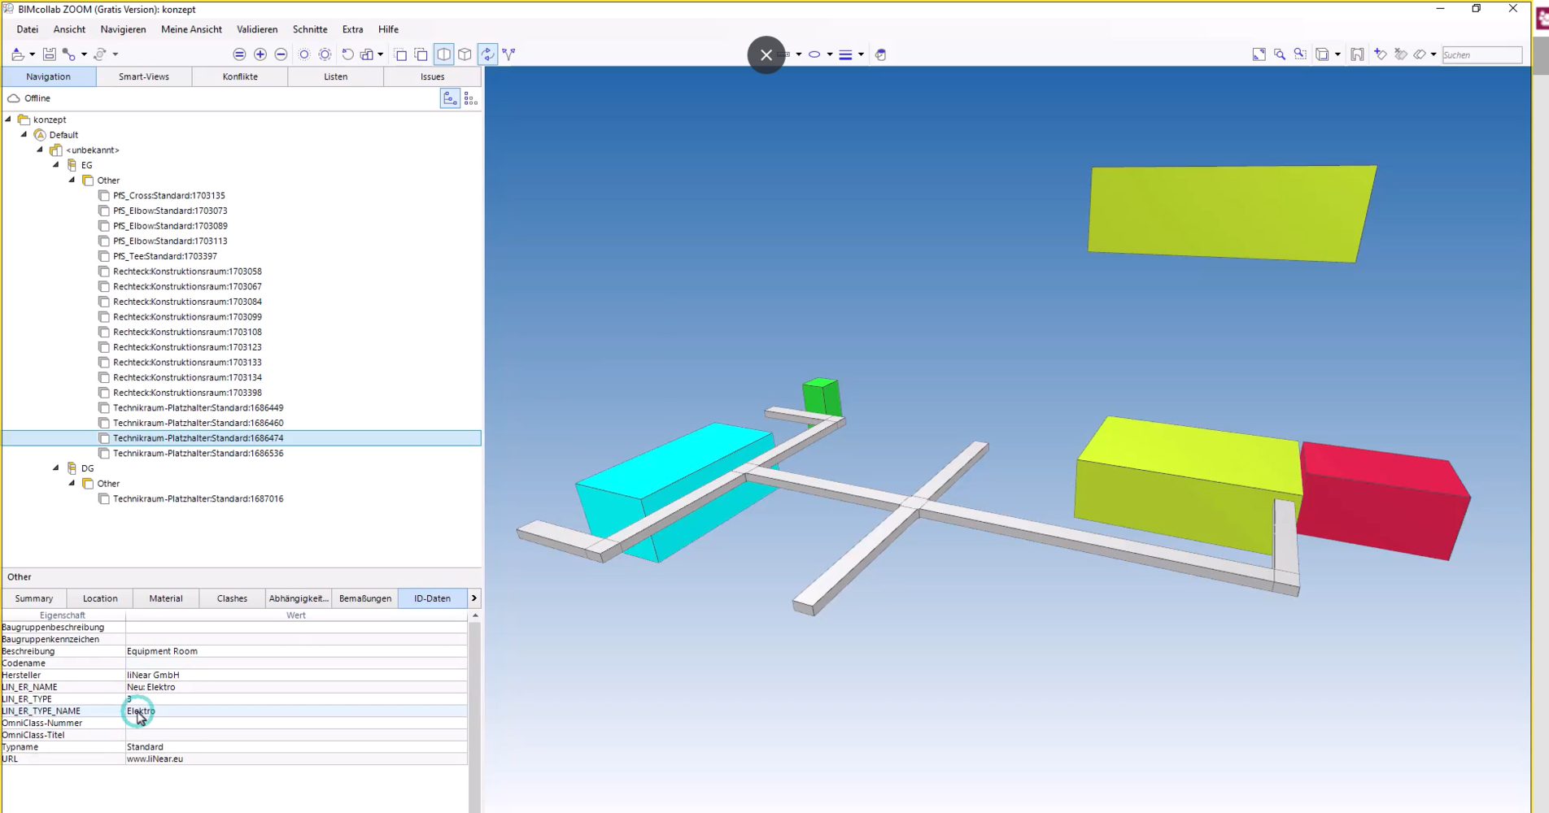Click the Suchen search field
The width and height of the screenshot is (1549, 813).
[x=1481, y=54]
